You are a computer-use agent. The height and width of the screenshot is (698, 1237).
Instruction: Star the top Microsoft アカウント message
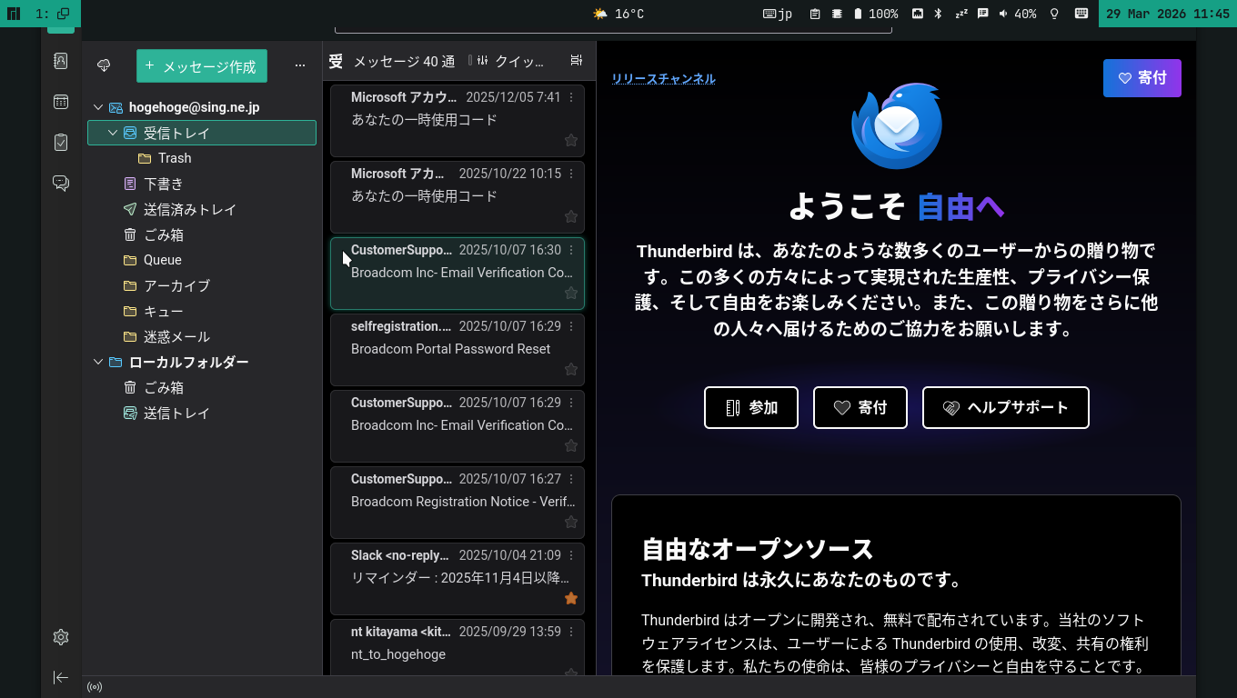pos(570,140)
